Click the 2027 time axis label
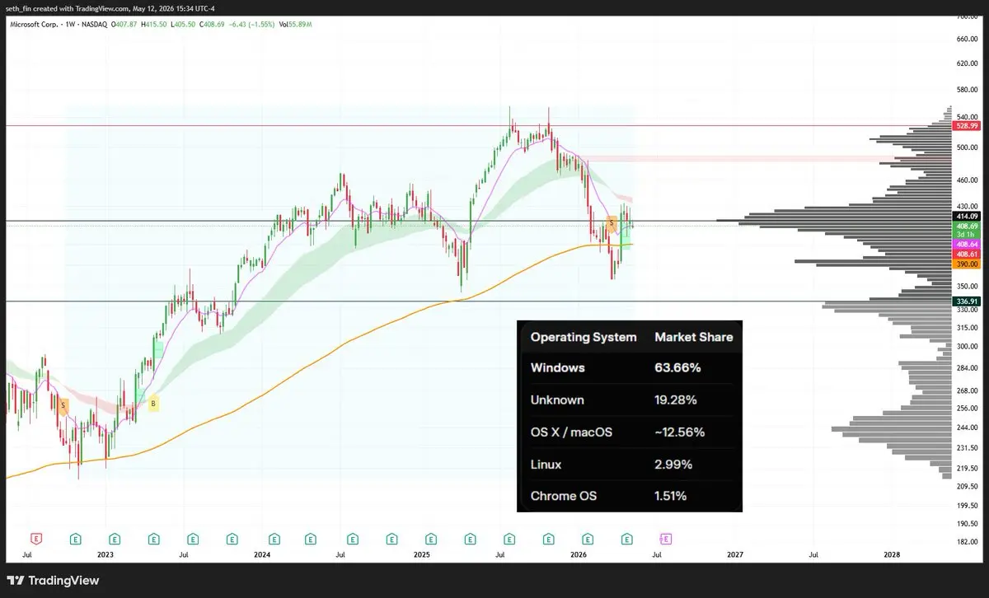The width and height of the screenshot is (989, 598). (x=735, y=554)
